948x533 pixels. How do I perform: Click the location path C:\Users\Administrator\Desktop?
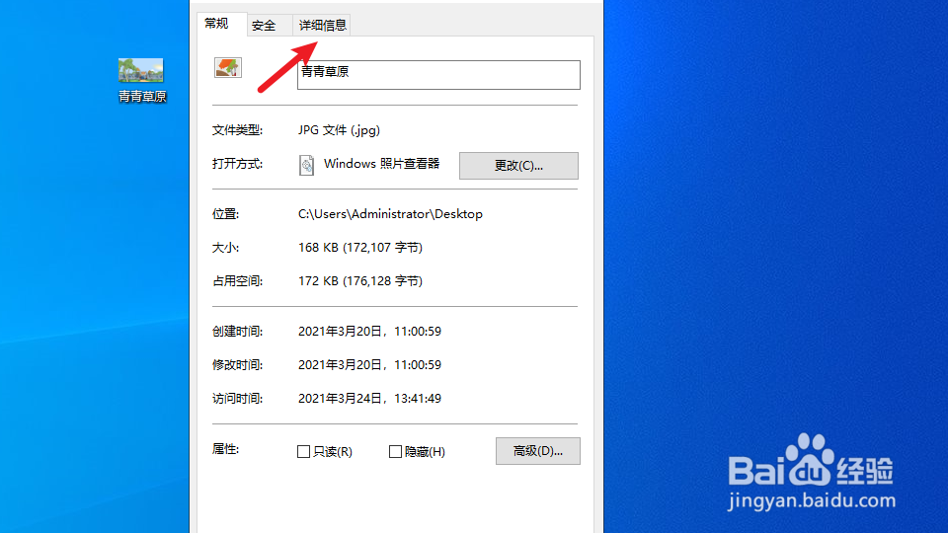pyautogui.click(x=391, y=214)
